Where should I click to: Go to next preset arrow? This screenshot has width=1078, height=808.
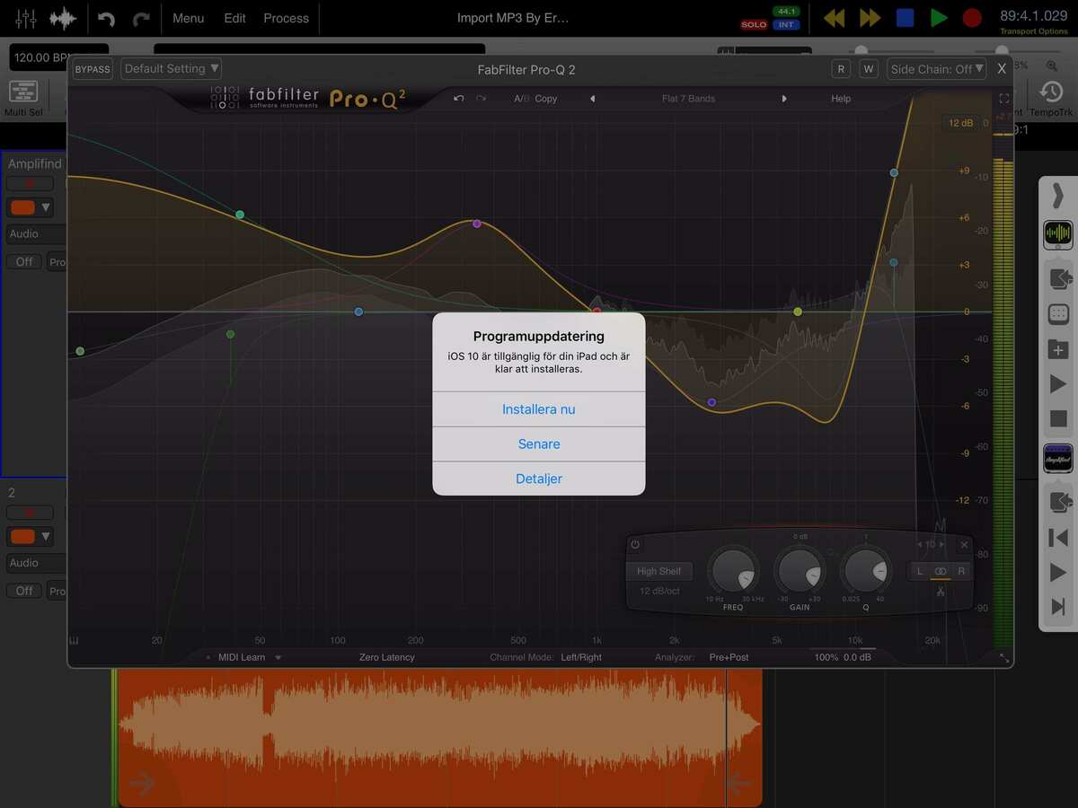tap(784, 99)
